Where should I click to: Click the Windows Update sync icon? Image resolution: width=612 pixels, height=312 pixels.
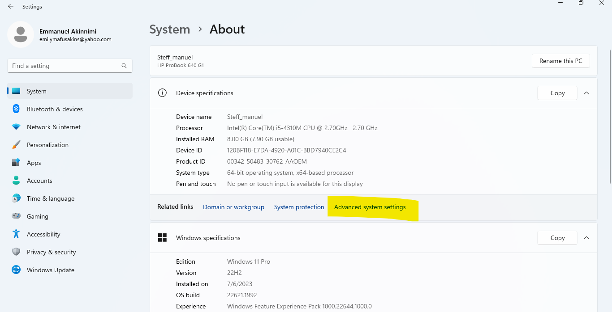tap(16, 270)
